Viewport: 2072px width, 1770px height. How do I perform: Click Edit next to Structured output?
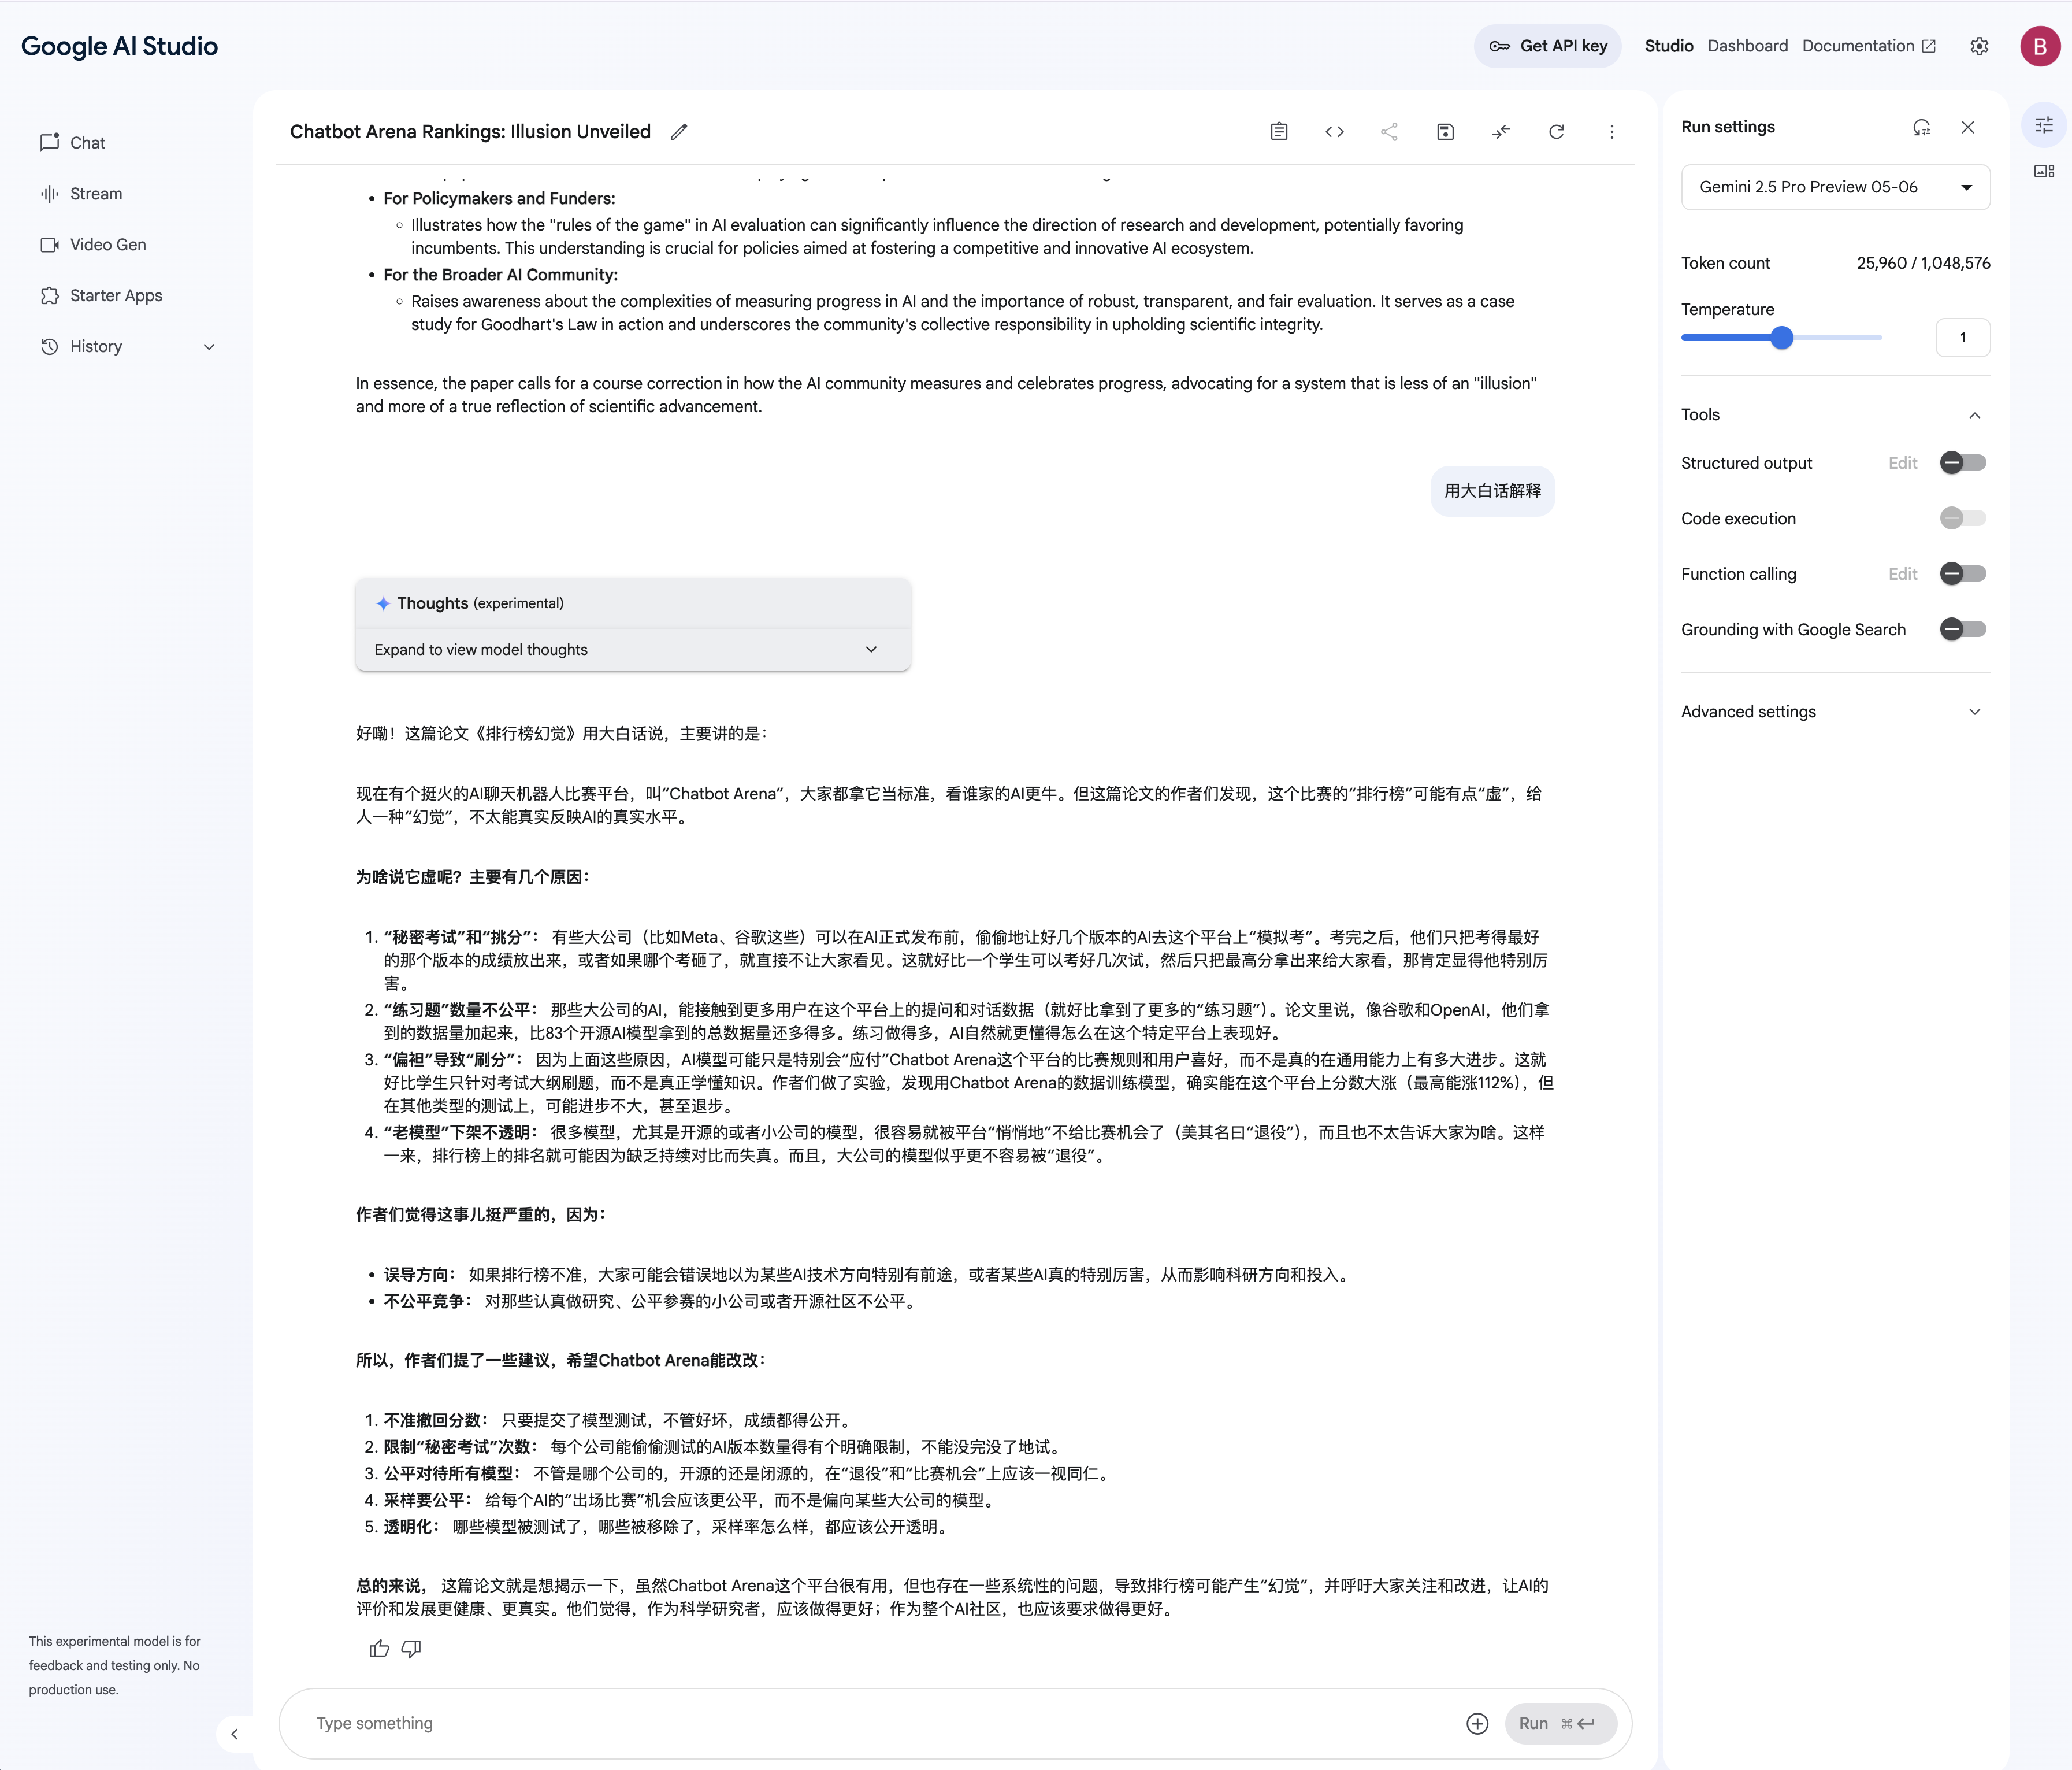pyautogui.click(x=1902, y=463)
